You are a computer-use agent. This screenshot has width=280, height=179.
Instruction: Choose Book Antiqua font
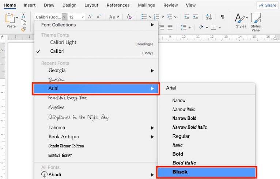96,137
